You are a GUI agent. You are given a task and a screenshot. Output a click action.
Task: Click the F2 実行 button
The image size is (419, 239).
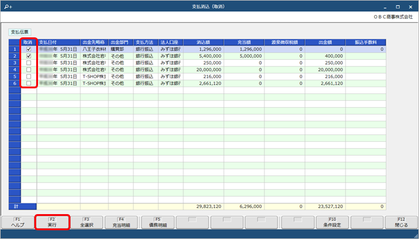[x=52, y=222]
